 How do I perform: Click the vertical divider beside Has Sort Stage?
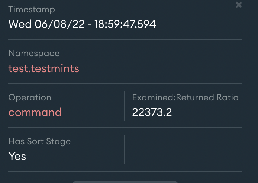tap(124, 150)
